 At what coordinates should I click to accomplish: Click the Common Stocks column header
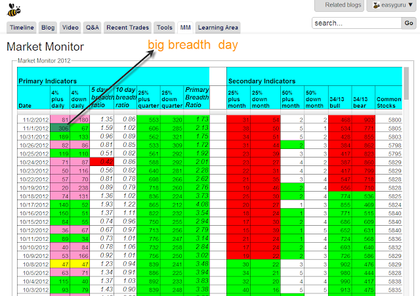[388, 98]
